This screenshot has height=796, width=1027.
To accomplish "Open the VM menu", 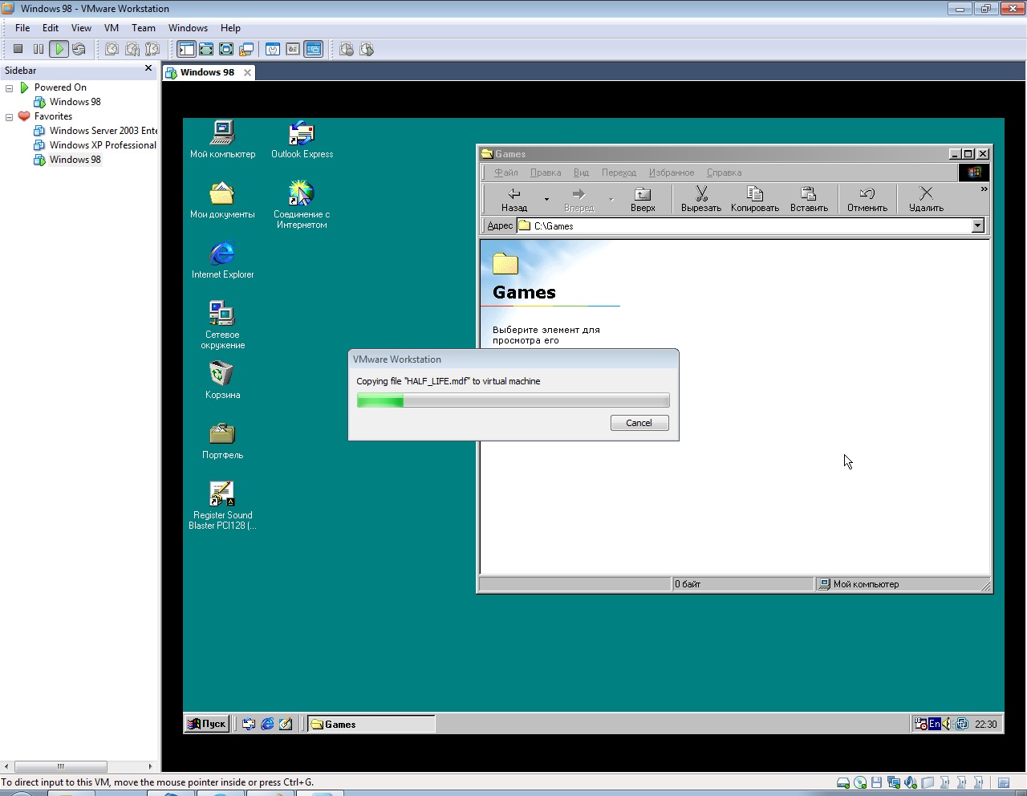I will (x=112, y=27).
